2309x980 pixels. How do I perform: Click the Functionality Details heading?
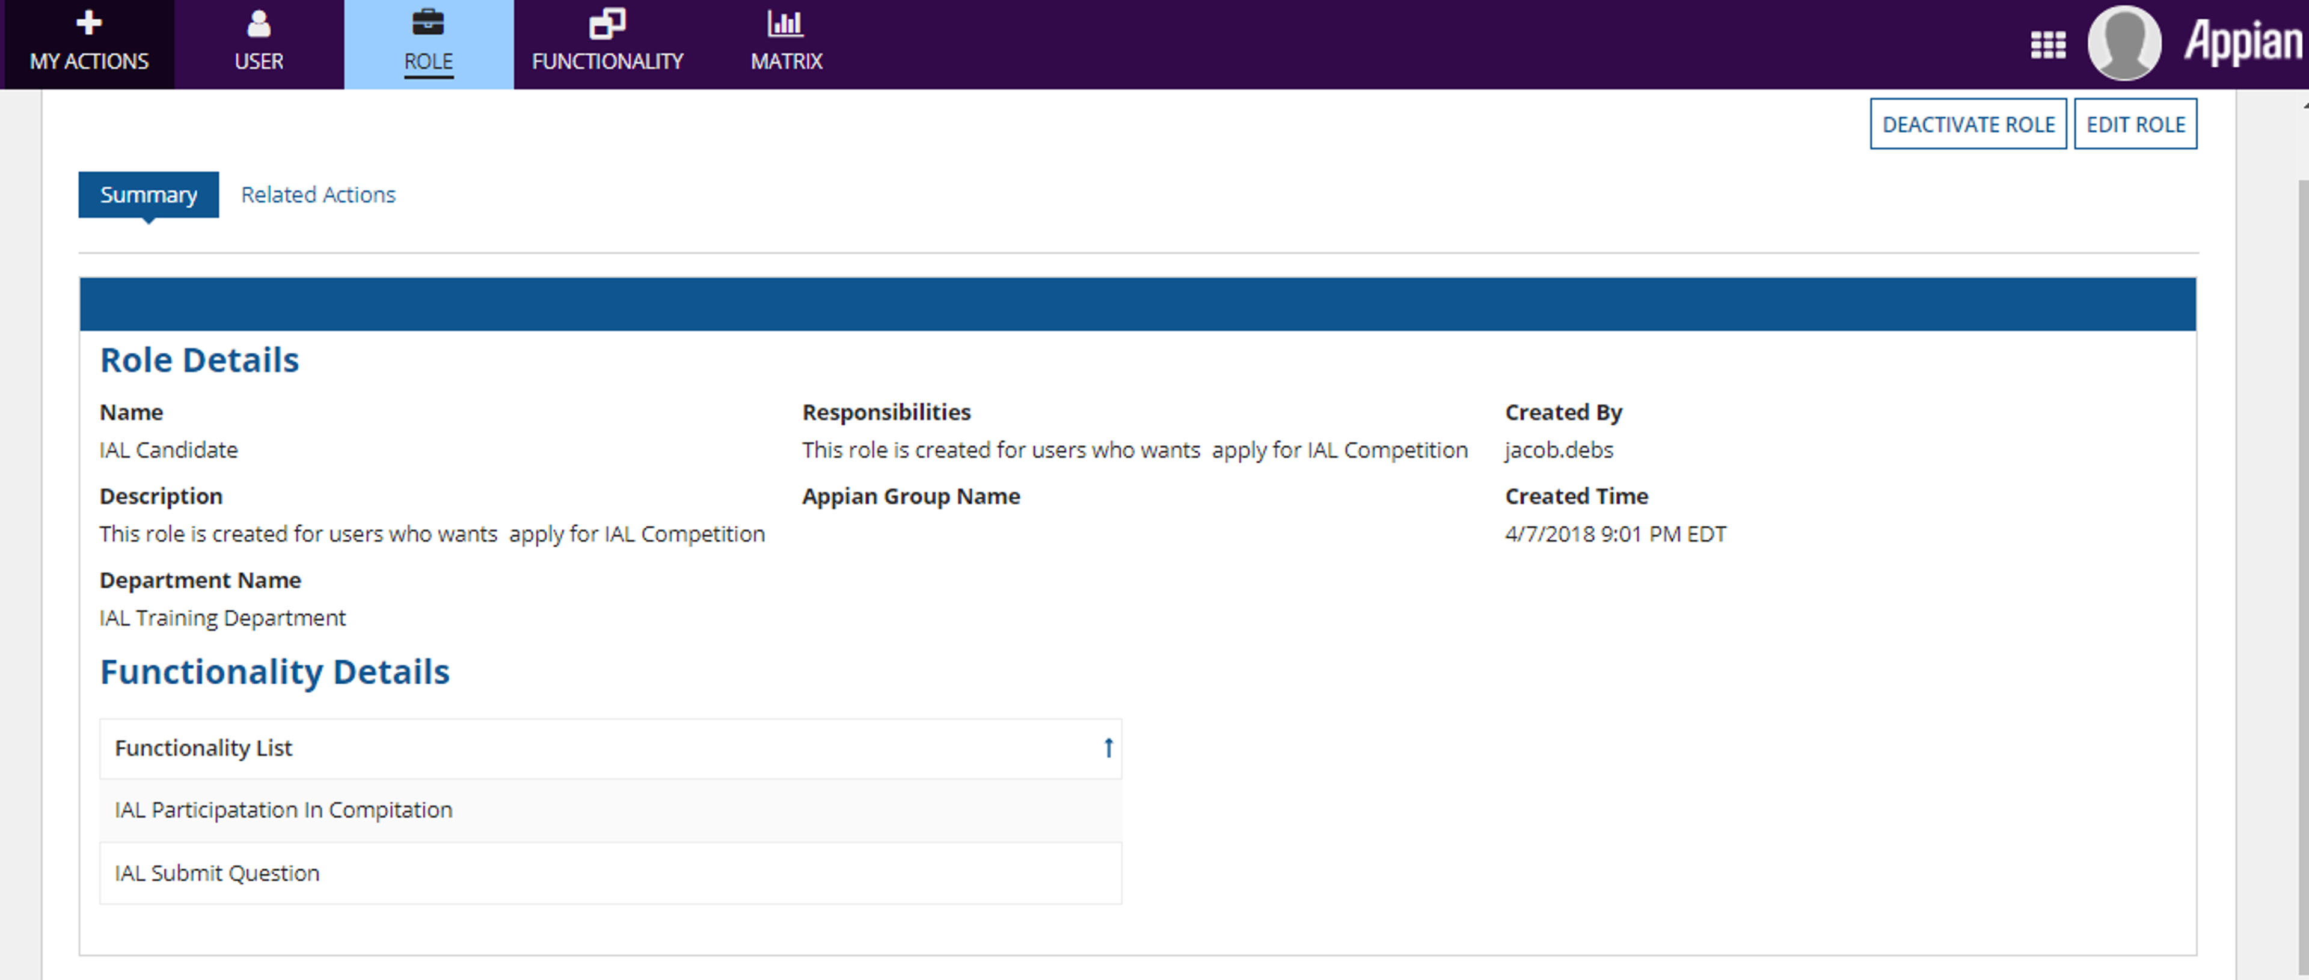(x=274, y=672)
